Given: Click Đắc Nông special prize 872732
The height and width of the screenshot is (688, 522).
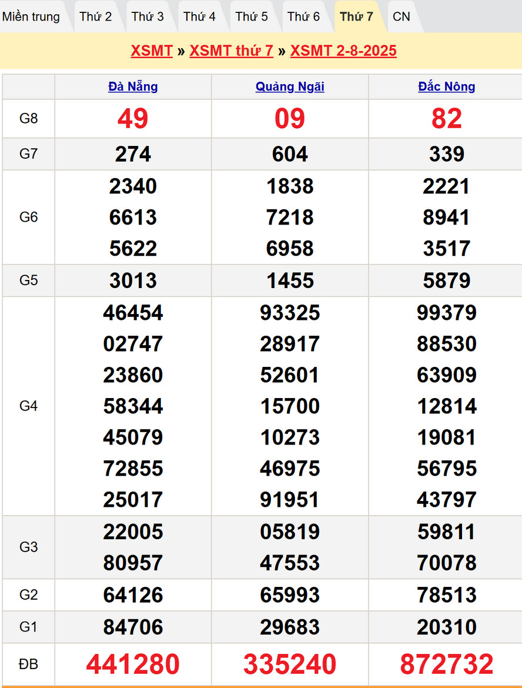Looking at the screenshot, I should tap(447, 664).
